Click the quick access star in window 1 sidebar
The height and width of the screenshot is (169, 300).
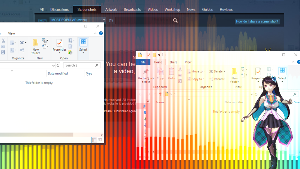click(x=144, y=106)
